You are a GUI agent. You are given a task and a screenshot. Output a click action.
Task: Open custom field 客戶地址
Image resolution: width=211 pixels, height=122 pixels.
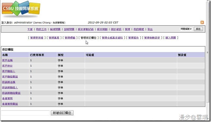coord(8,66)
